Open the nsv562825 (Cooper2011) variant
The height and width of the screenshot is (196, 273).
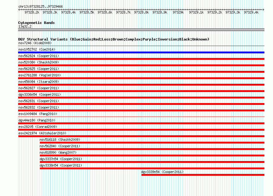[39, 69]
